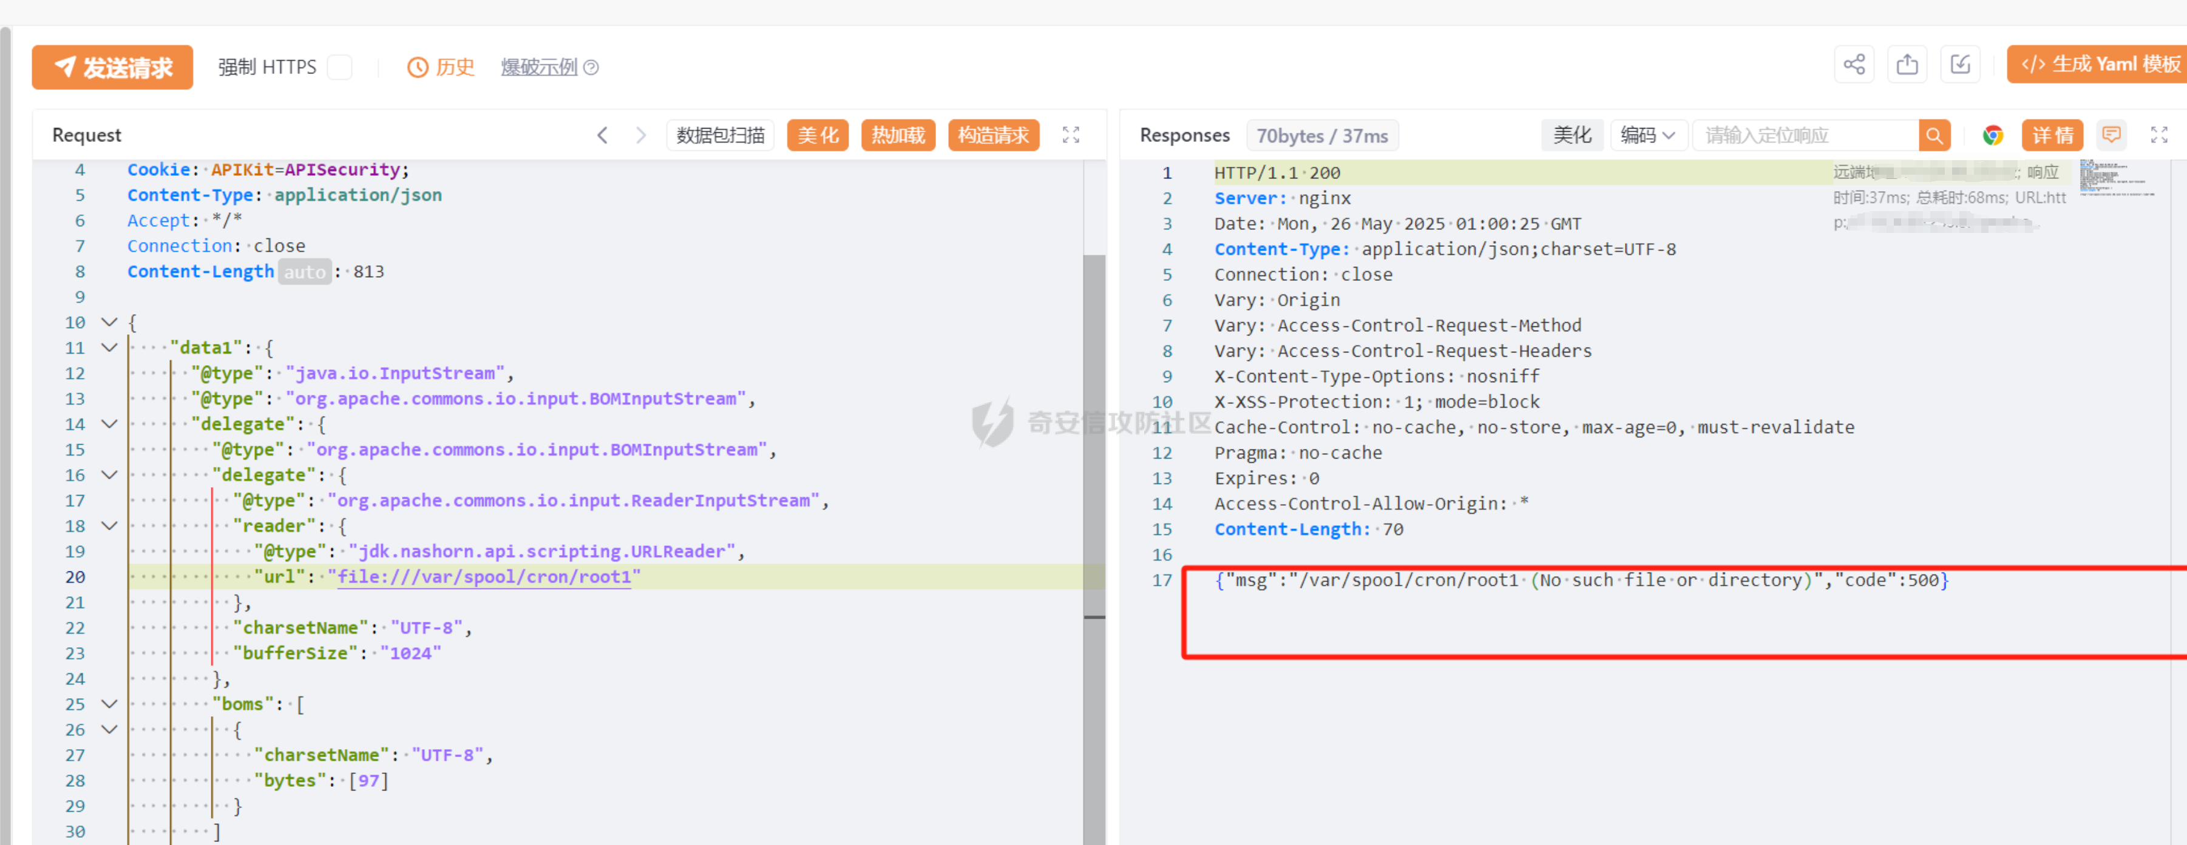Open the 历史 history panel
Image resolution: width=2187 pixels, height=845 pixels.
pos(441,67)
